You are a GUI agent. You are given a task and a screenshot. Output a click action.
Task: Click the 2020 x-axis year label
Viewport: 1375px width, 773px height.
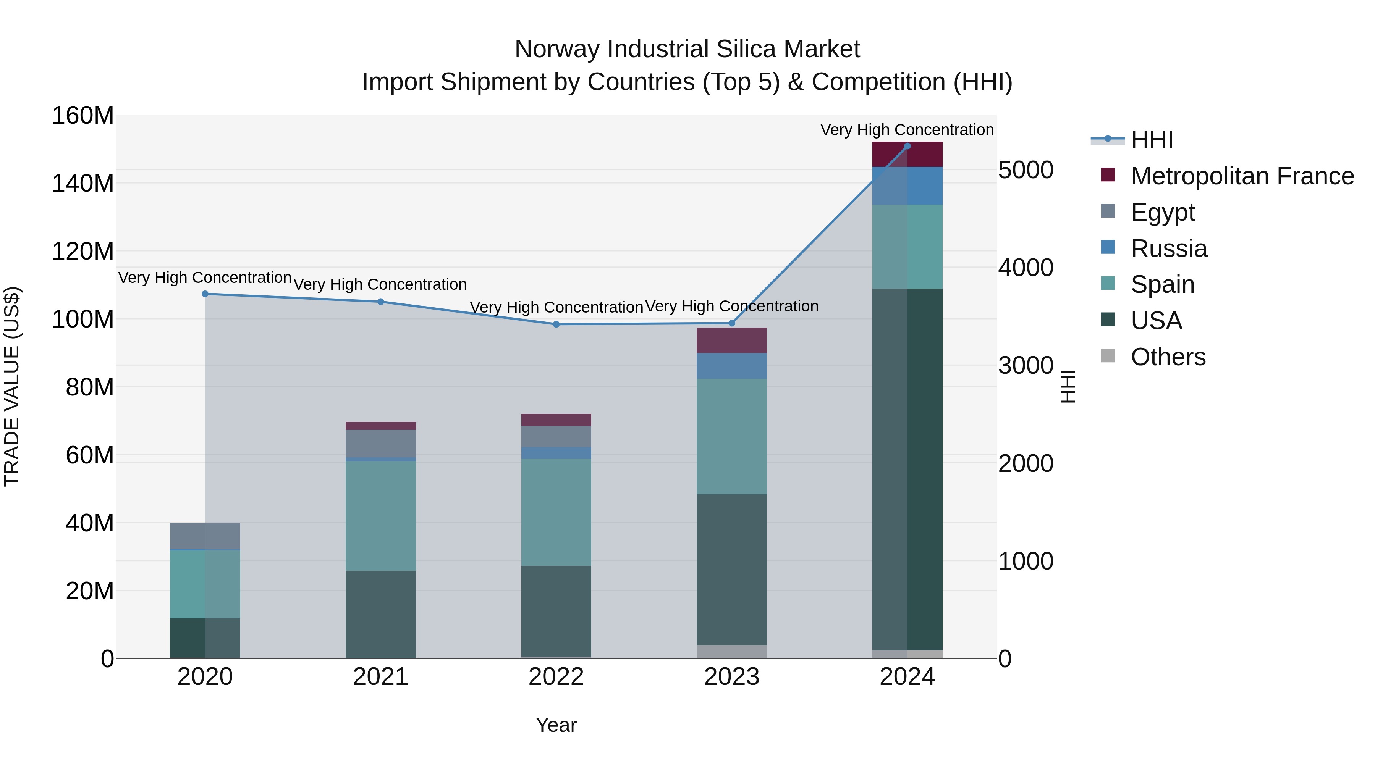tap(205, 677)
